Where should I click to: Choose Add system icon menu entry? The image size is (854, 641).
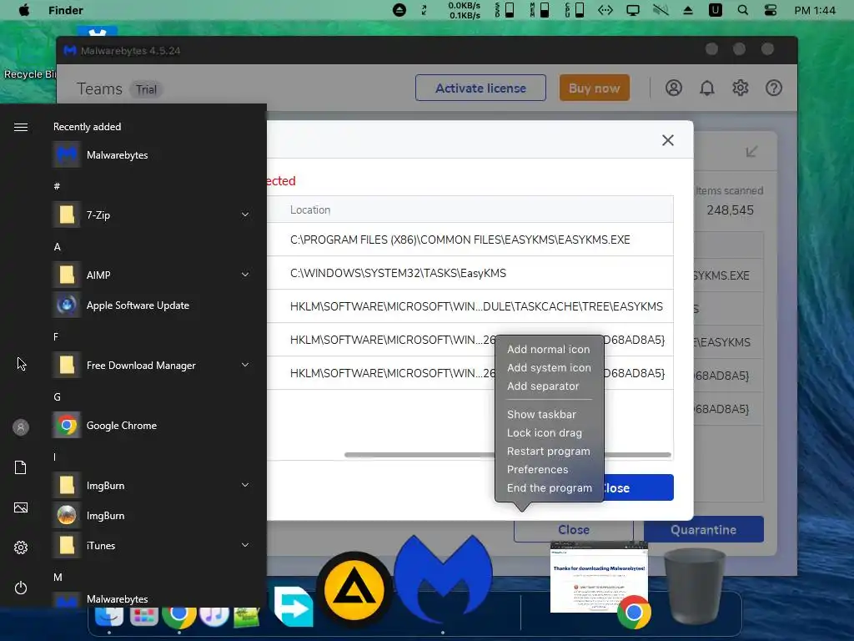tap(549, 368)
